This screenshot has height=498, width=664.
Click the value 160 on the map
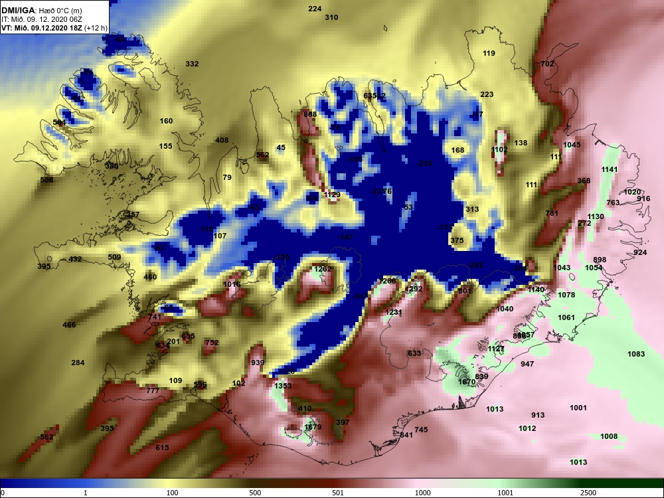166,121
